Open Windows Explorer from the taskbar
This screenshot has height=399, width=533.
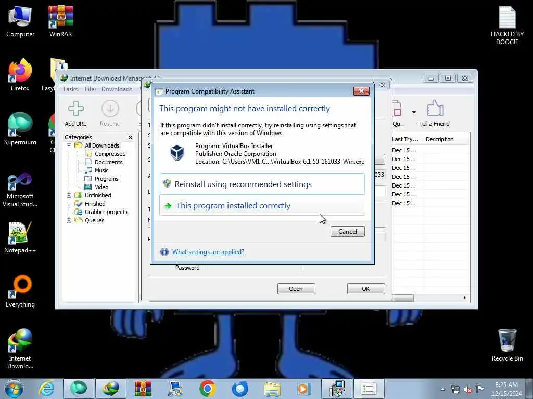(272, 389)
